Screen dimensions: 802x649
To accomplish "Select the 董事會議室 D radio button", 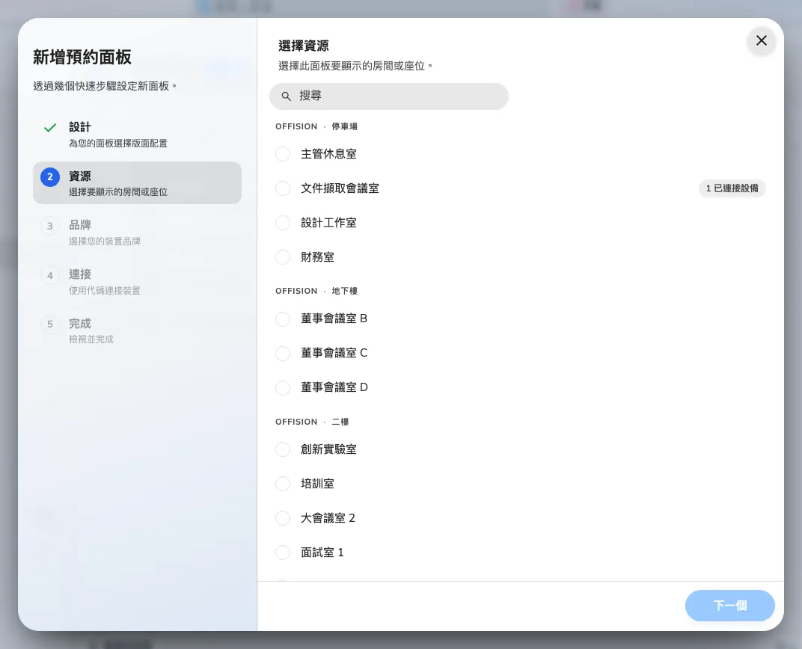I will click(x=283, y=387).
